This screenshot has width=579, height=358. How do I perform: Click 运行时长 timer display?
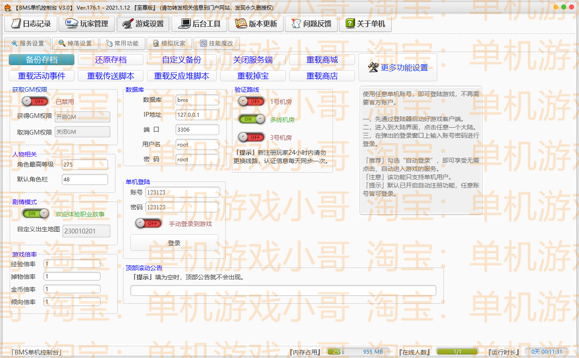(x=547, y=352)
